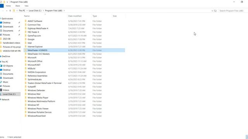This screenshot has height=139, width=248.
Task: Select handbraked videos in Quick access
Action: 11,43
